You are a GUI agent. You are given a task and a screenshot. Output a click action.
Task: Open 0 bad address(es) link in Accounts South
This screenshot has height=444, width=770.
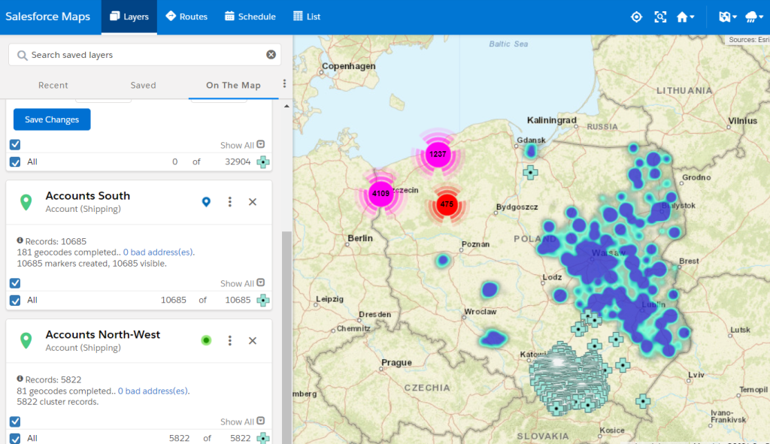click(158, 252)
